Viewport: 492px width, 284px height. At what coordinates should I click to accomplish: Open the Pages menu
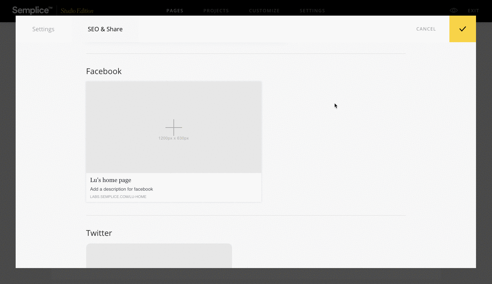click(x=175, y=11)
